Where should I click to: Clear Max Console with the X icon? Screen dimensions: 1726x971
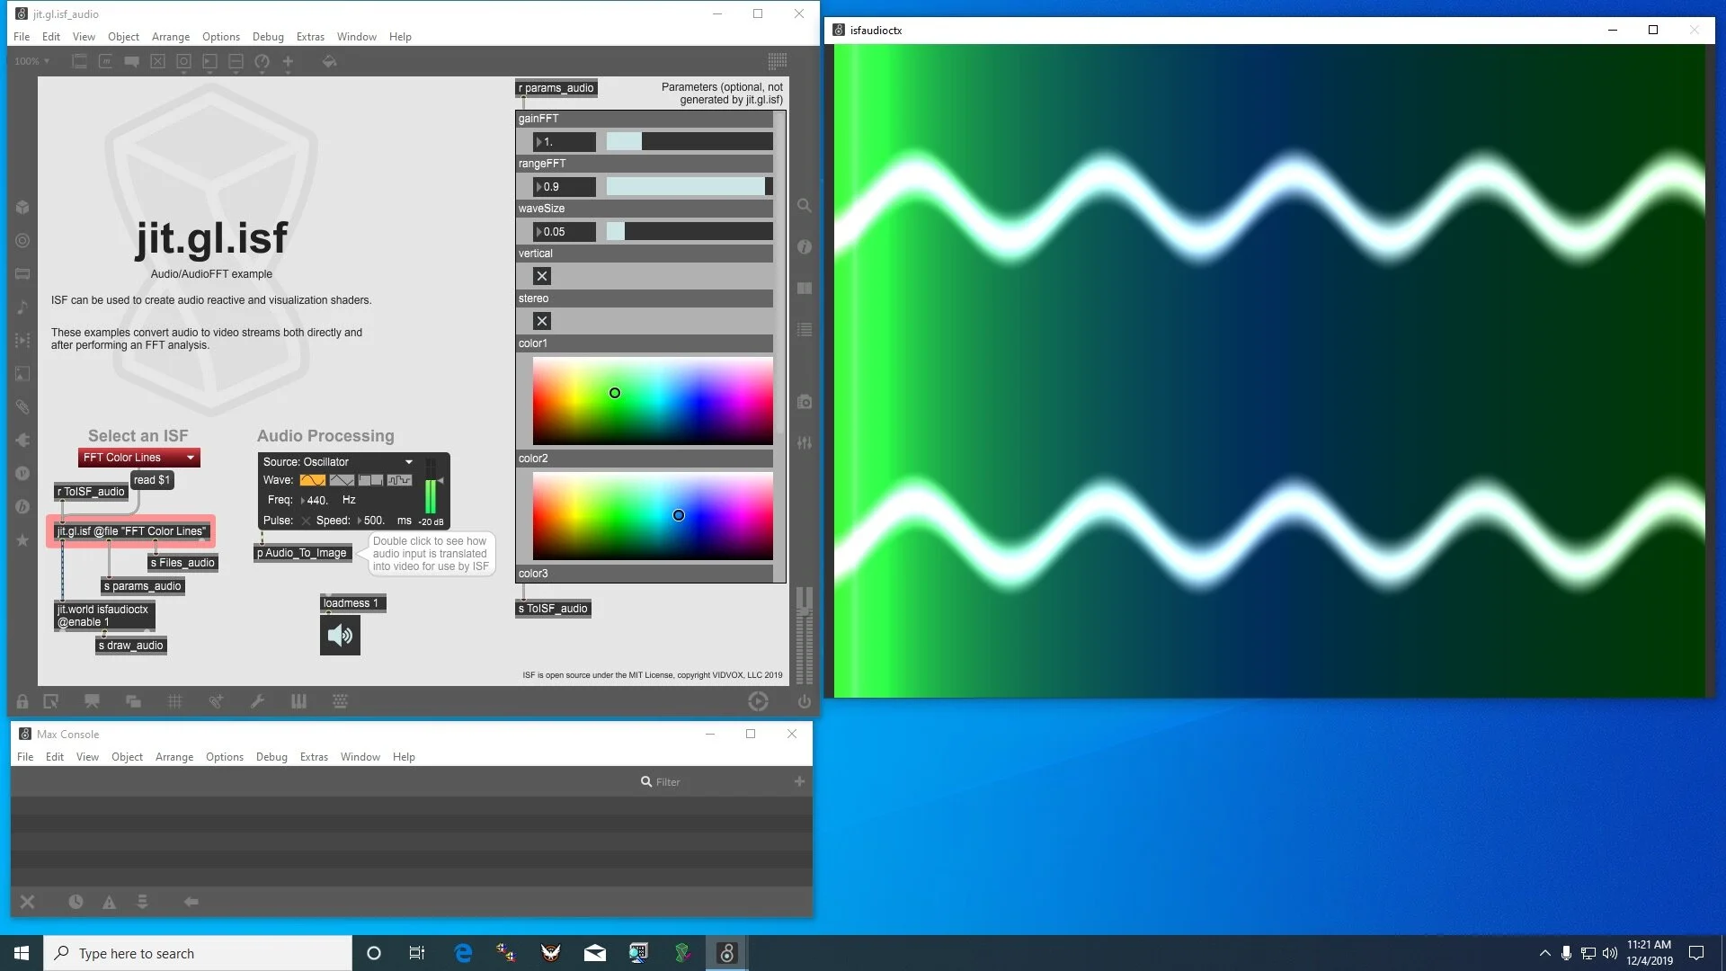28,902
